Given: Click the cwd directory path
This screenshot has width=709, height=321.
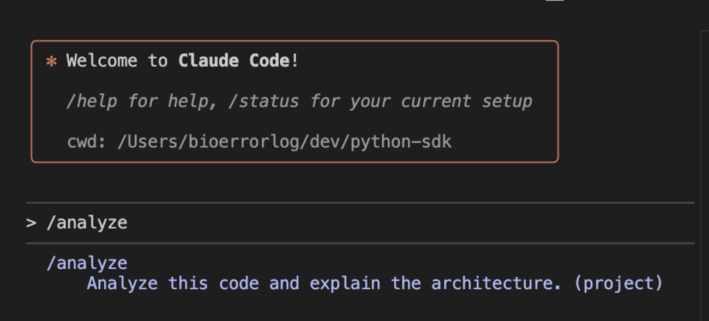Looking at the screenshot, I should [284, 142].
